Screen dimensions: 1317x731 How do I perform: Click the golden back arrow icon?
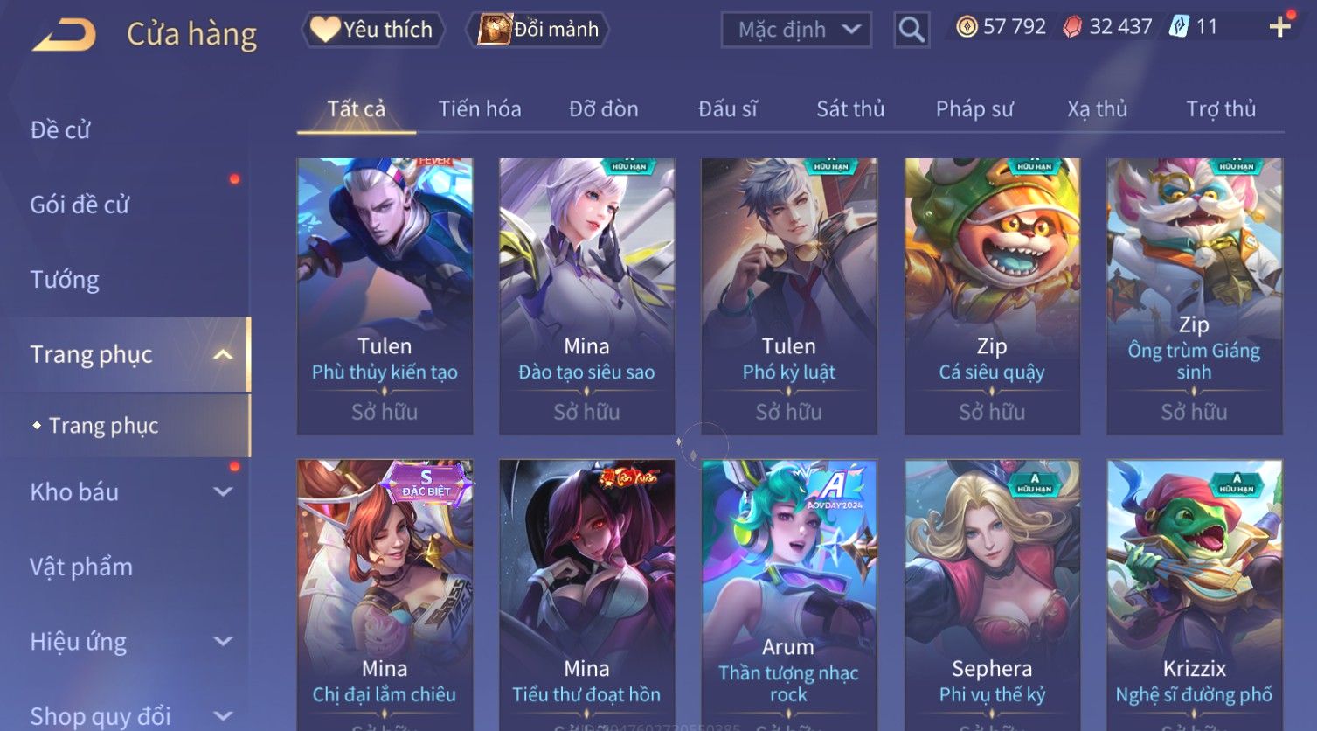[65, 33]
